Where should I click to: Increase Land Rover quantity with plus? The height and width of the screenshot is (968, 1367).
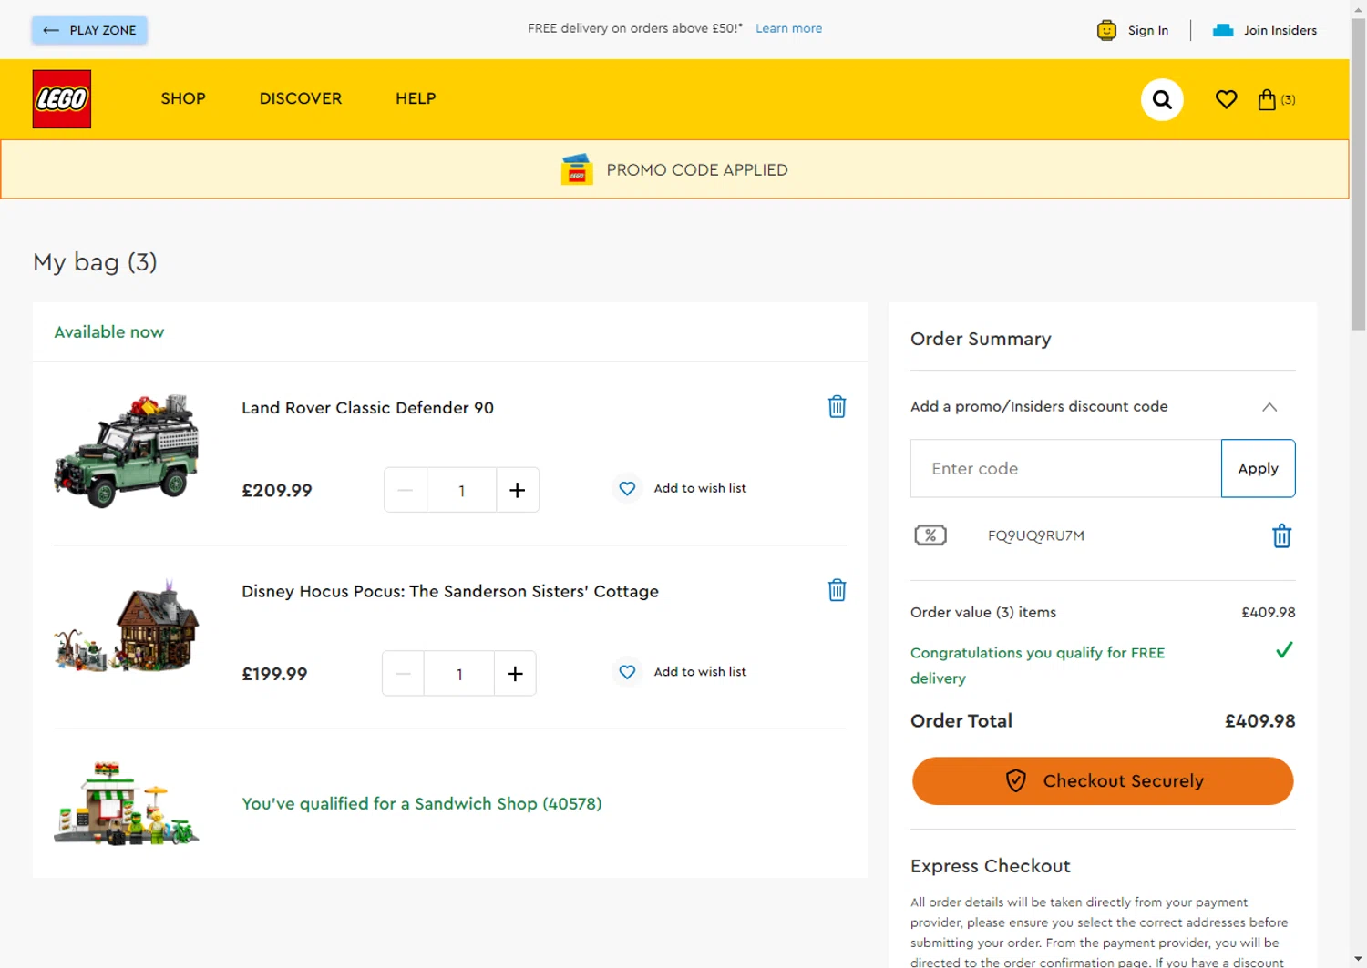(518, 490)
